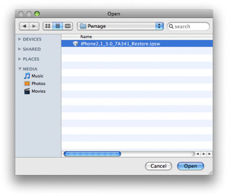228x196 pixels.
Task: Open the Pwnage folder path dropdown
Action: (120, 26)
